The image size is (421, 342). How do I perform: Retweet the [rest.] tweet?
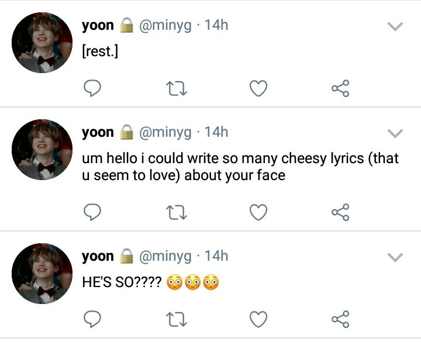(177, 89)
